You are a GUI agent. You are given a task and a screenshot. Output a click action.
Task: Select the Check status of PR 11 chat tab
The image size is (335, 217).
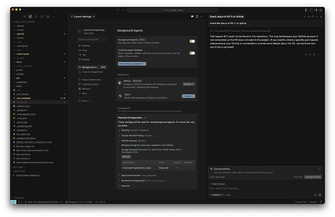click(x=226, y=17)
